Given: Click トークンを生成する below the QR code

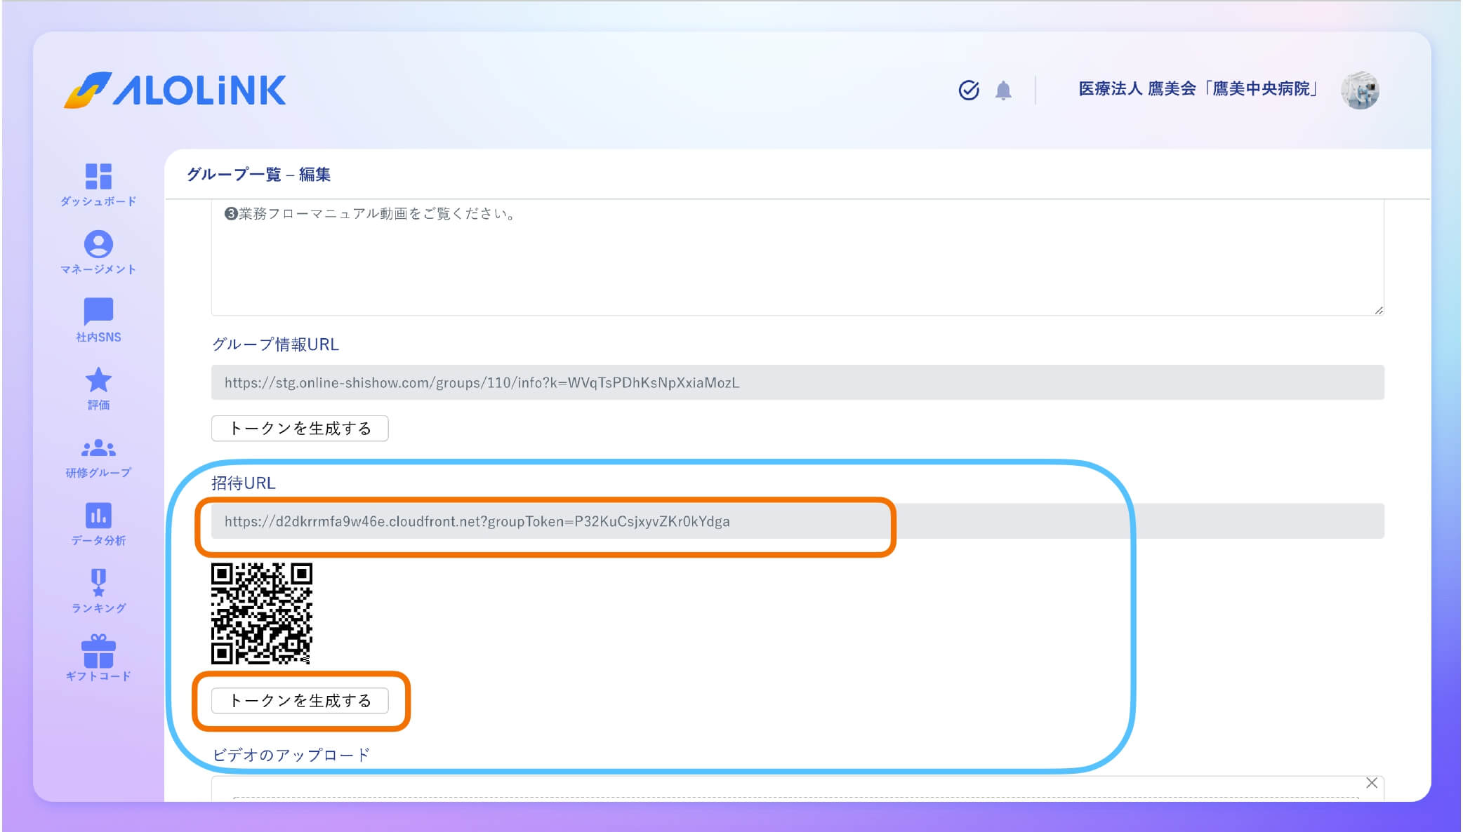Looking at the screenshot, I should [300, 700].
